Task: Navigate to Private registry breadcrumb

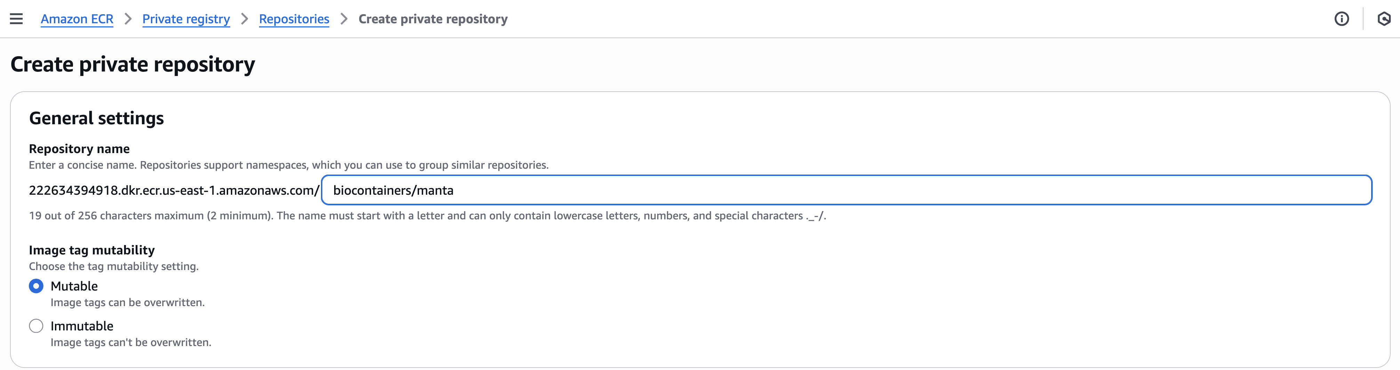Action: tap(186, 19)
